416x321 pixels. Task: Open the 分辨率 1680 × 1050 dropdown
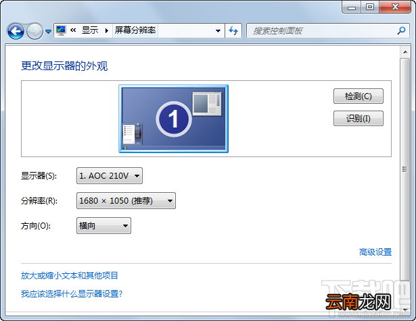126,201
